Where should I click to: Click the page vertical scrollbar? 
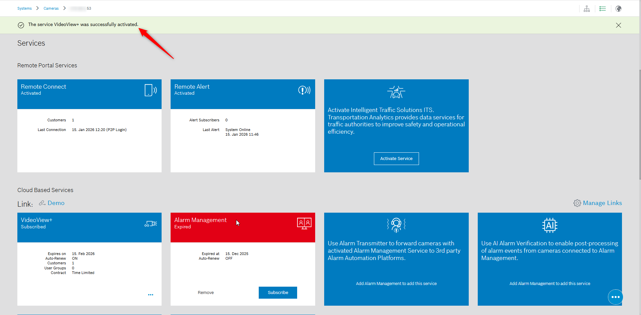pos(640,125)
